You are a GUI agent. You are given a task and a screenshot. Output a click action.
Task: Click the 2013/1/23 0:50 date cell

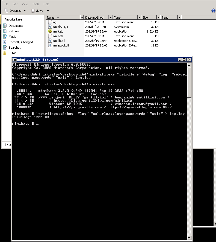96,27
